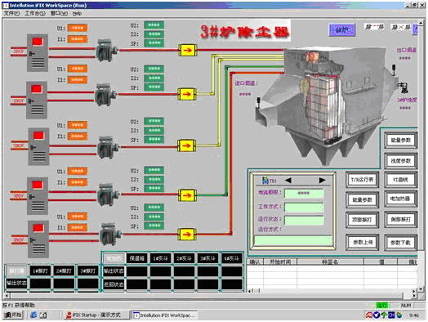
Task: Click the 参数下载 button
Action: pos(401,242)
